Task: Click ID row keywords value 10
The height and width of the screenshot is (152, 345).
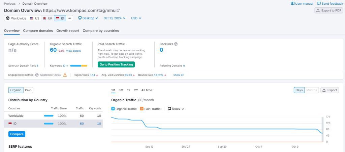Action: (99, 124)
